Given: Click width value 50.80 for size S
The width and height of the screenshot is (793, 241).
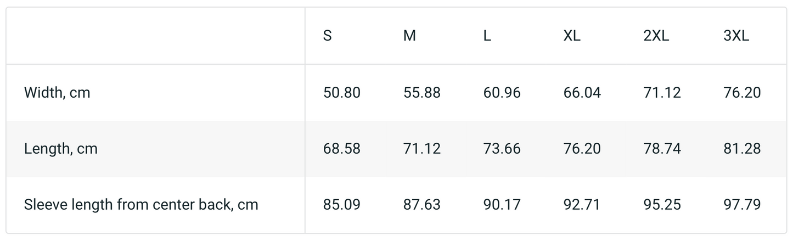Looking at the screenshot, I should click(x=342, y=93).
